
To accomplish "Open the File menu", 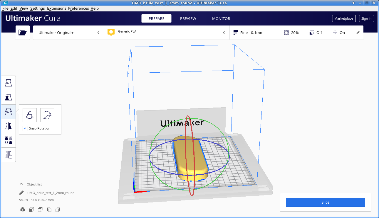I will [5, 8].
